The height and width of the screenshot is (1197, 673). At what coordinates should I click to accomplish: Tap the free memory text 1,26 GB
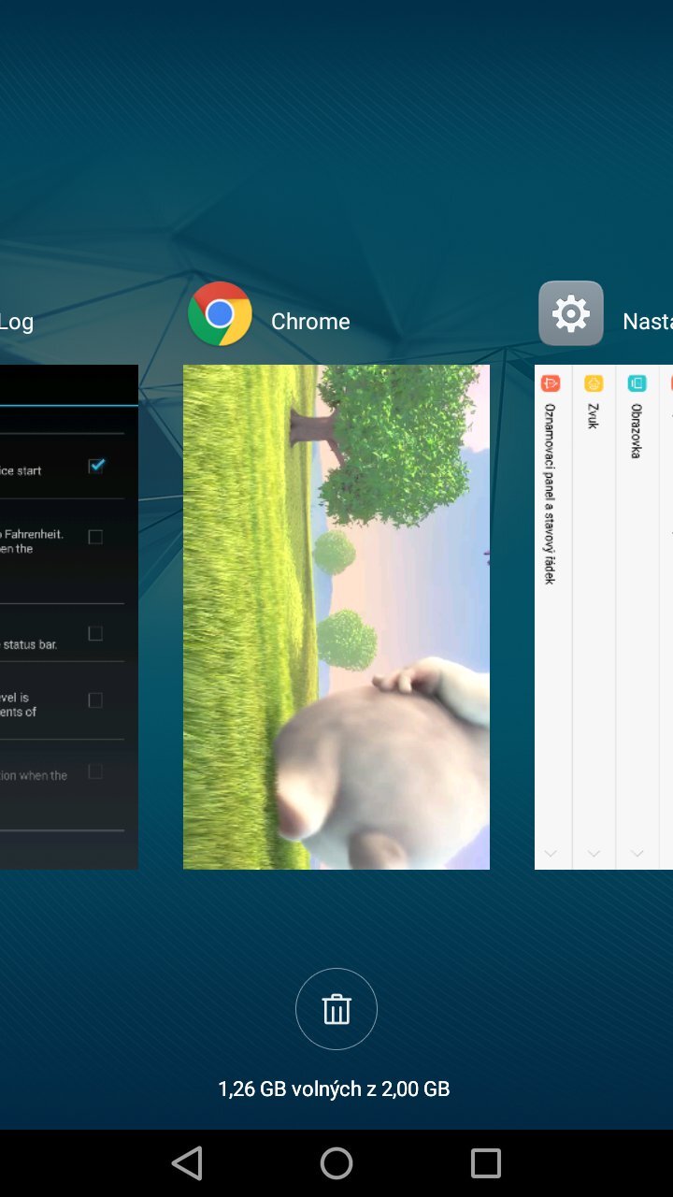[x=334, y=1089]
